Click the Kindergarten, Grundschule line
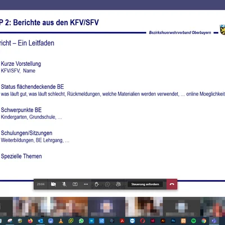The height and width of the screenshot is (225, 225). (x=31, y=117)
